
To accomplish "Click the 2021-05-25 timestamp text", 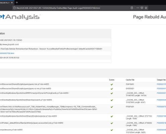I will (x=10, y=58).
